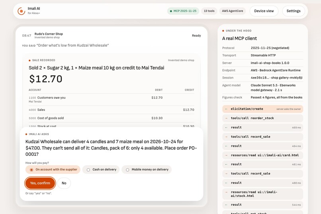This screenshot has height=214, width=321.
Task: Choose Mobile money on delivery
Action: point(147,169)
